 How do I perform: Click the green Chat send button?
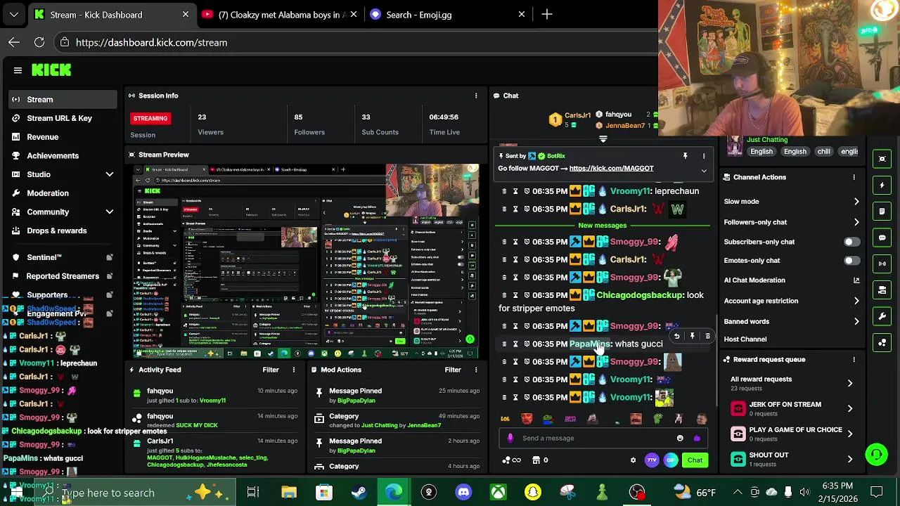point(695,460)
